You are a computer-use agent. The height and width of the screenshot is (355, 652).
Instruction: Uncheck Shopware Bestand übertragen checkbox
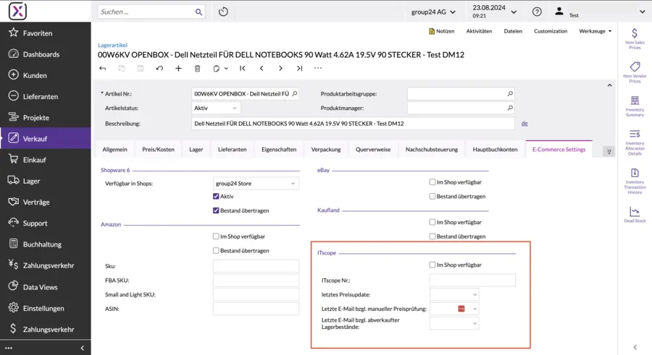point(216,210)
